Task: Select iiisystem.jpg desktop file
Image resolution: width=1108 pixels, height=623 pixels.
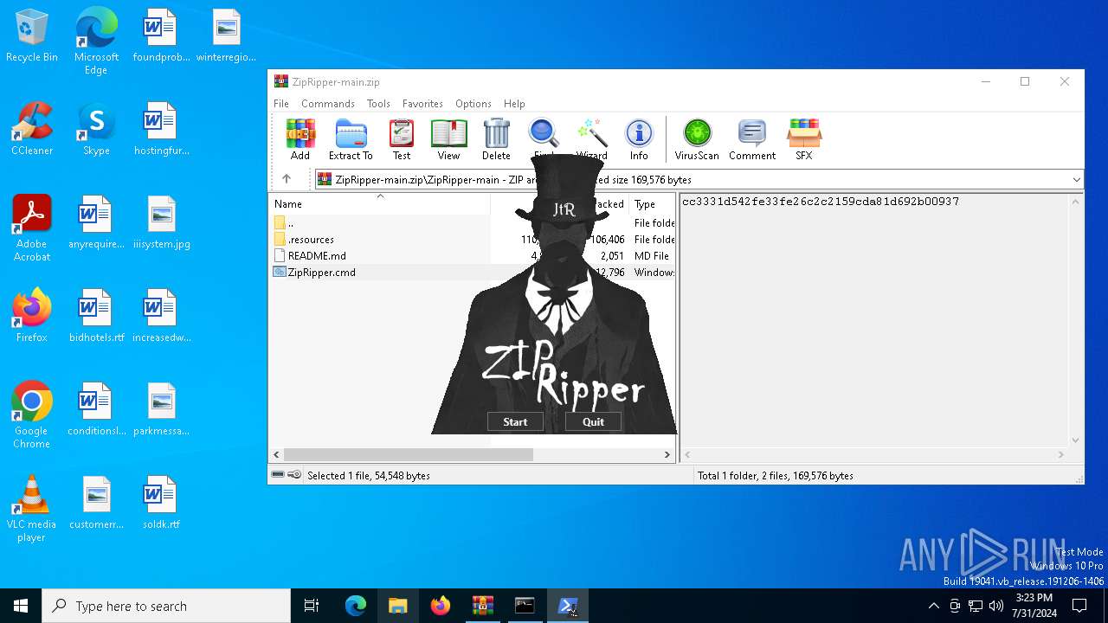Action: coord(161,223)
